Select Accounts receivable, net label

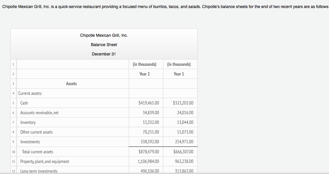[39, 113]
